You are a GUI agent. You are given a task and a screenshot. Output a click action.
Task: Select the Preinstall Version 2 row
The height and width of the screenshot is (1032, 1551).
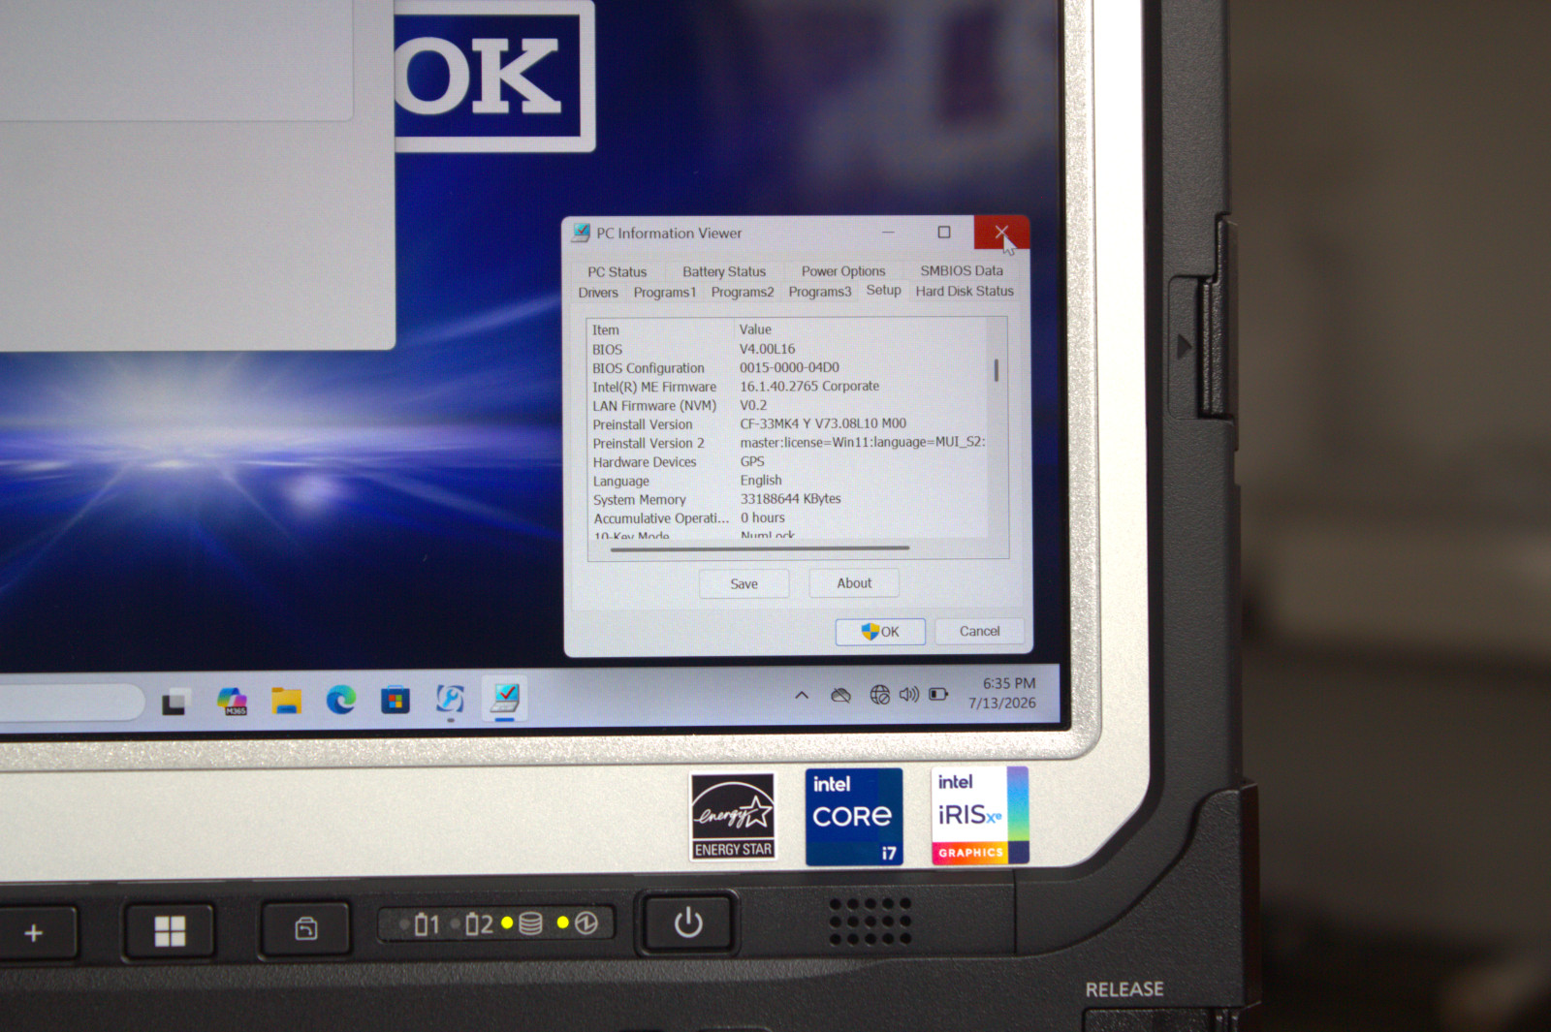787,443
